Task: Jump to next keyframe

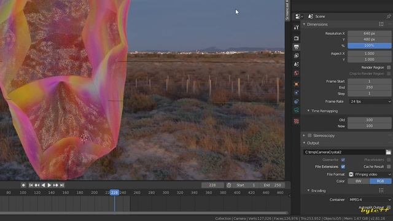Action: (56, 185)
